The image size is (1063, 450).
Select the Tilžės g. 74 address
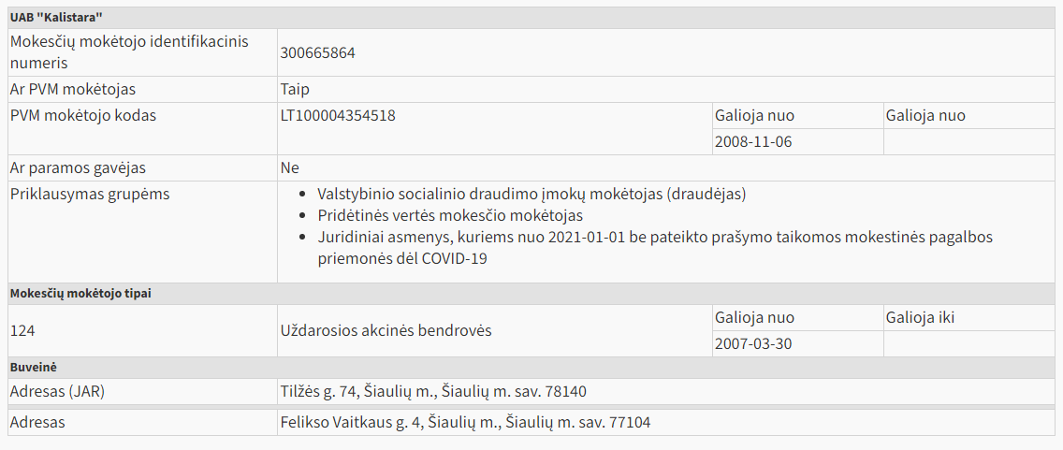tap(433, 391)
